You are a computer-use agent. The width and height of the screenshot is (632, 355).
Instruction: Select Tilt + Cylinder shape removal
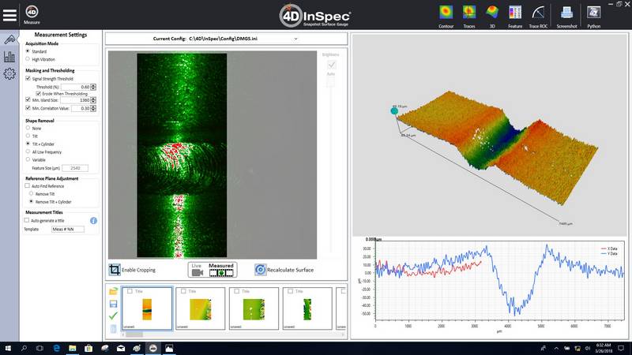point(28,144)
